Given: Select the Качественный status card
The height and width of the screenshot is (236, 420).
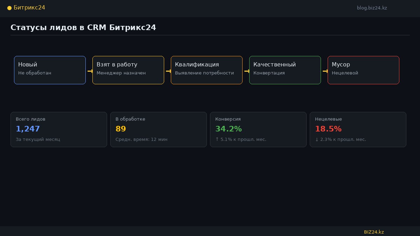Looking at the screenshot, I should 285,70.
